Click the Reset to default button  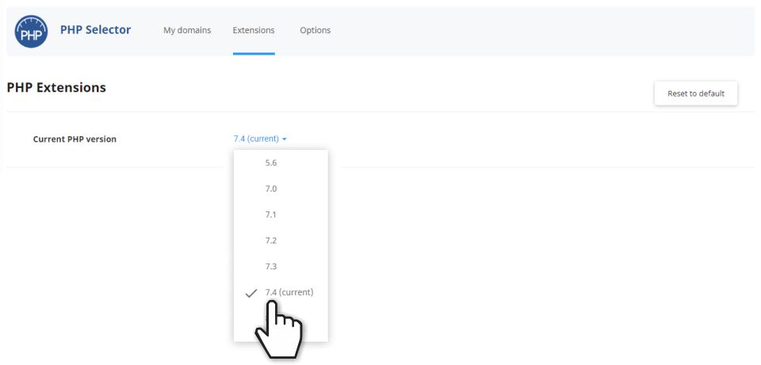tap(695, 93)
